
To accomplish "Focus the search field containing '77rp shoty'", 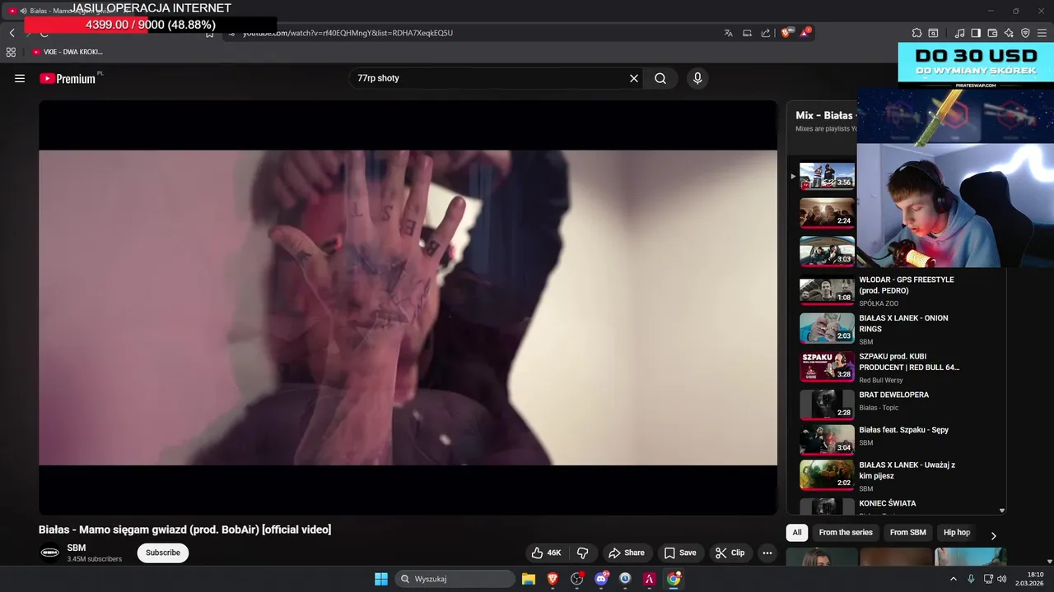I will pyautogui.click(x=489, y=78).
